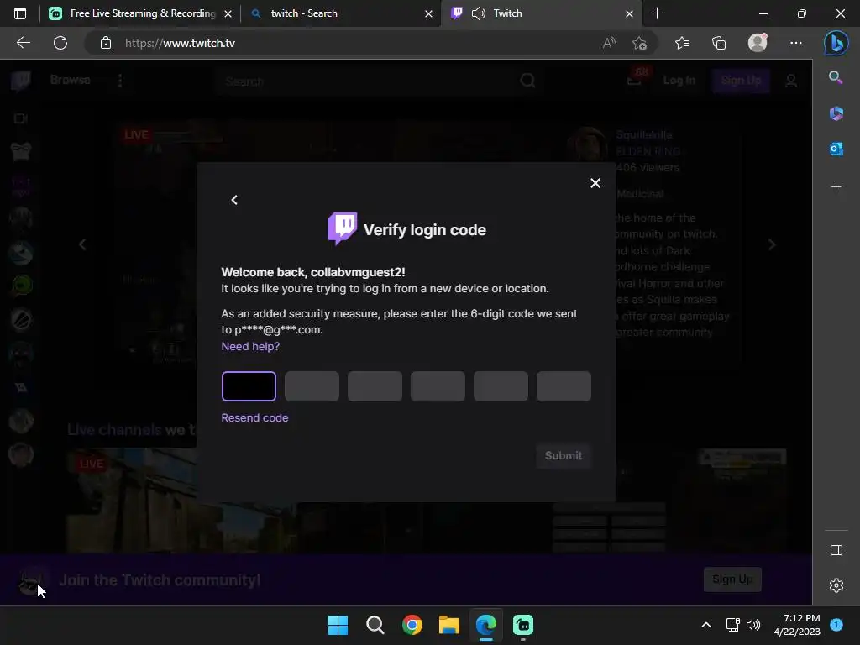
Task: Focus the sixth code digit box
Action: [564, 386]
